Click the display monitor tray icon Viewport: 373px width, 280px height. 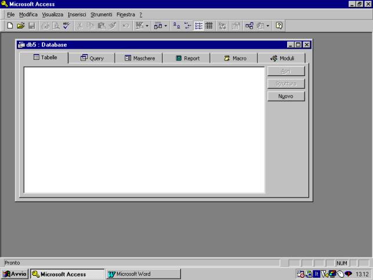click(x=332, y=274)
